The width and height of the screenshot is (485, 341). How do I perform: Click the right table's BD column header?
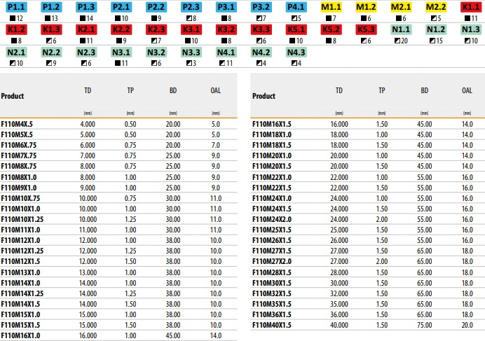pos(425,91)
